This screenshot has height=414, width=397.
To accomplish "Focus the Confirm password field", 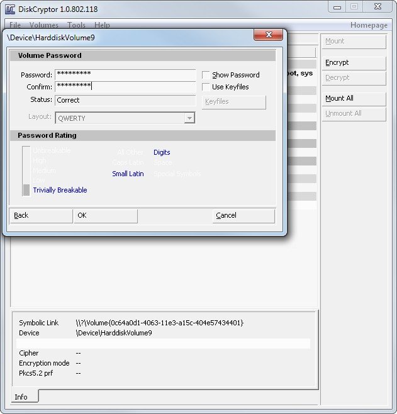I will 125,87.
